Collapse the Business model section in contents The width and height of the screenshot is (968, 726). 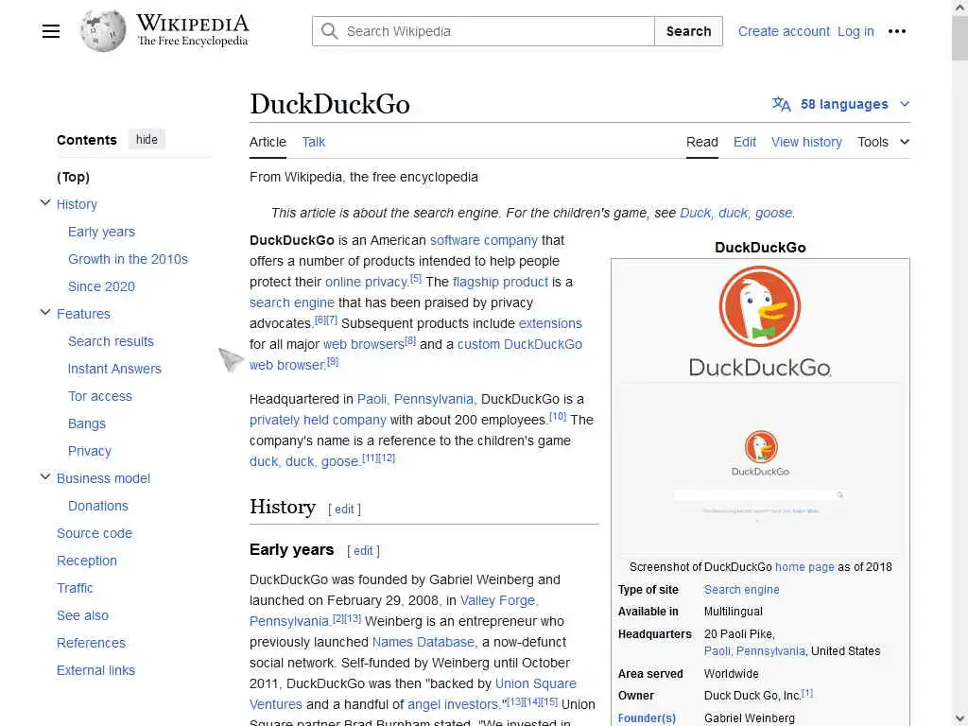(45, 476)
